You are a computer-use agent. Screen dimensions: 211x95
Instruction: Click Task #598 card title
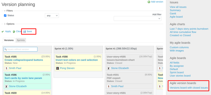coord(62,57)
